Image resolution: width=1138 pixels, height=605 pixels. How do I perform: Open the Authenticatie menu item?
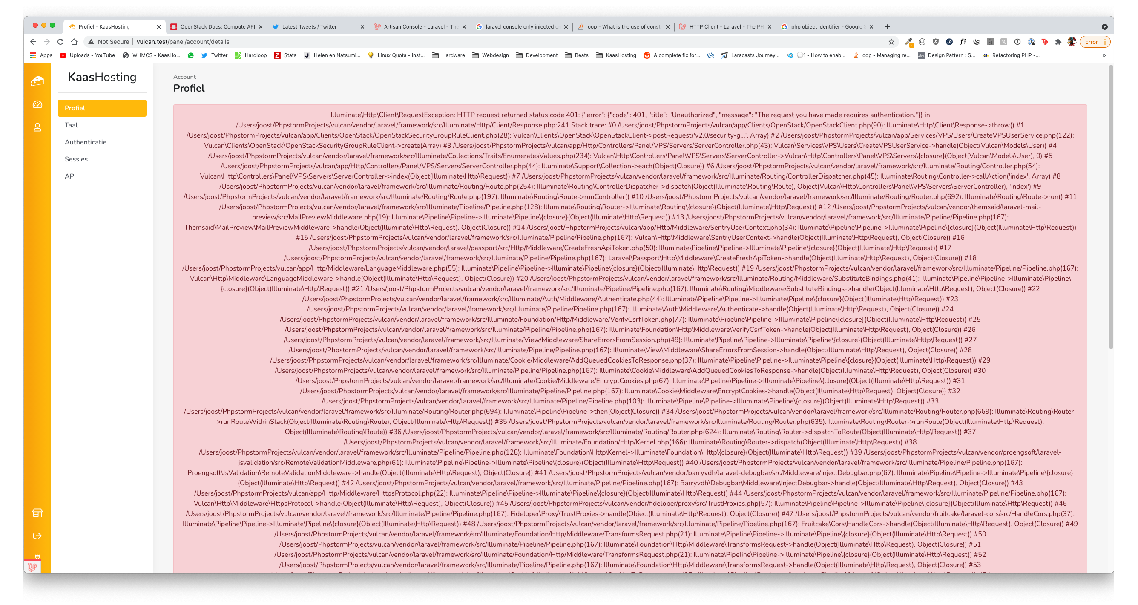tap(85, 142)
